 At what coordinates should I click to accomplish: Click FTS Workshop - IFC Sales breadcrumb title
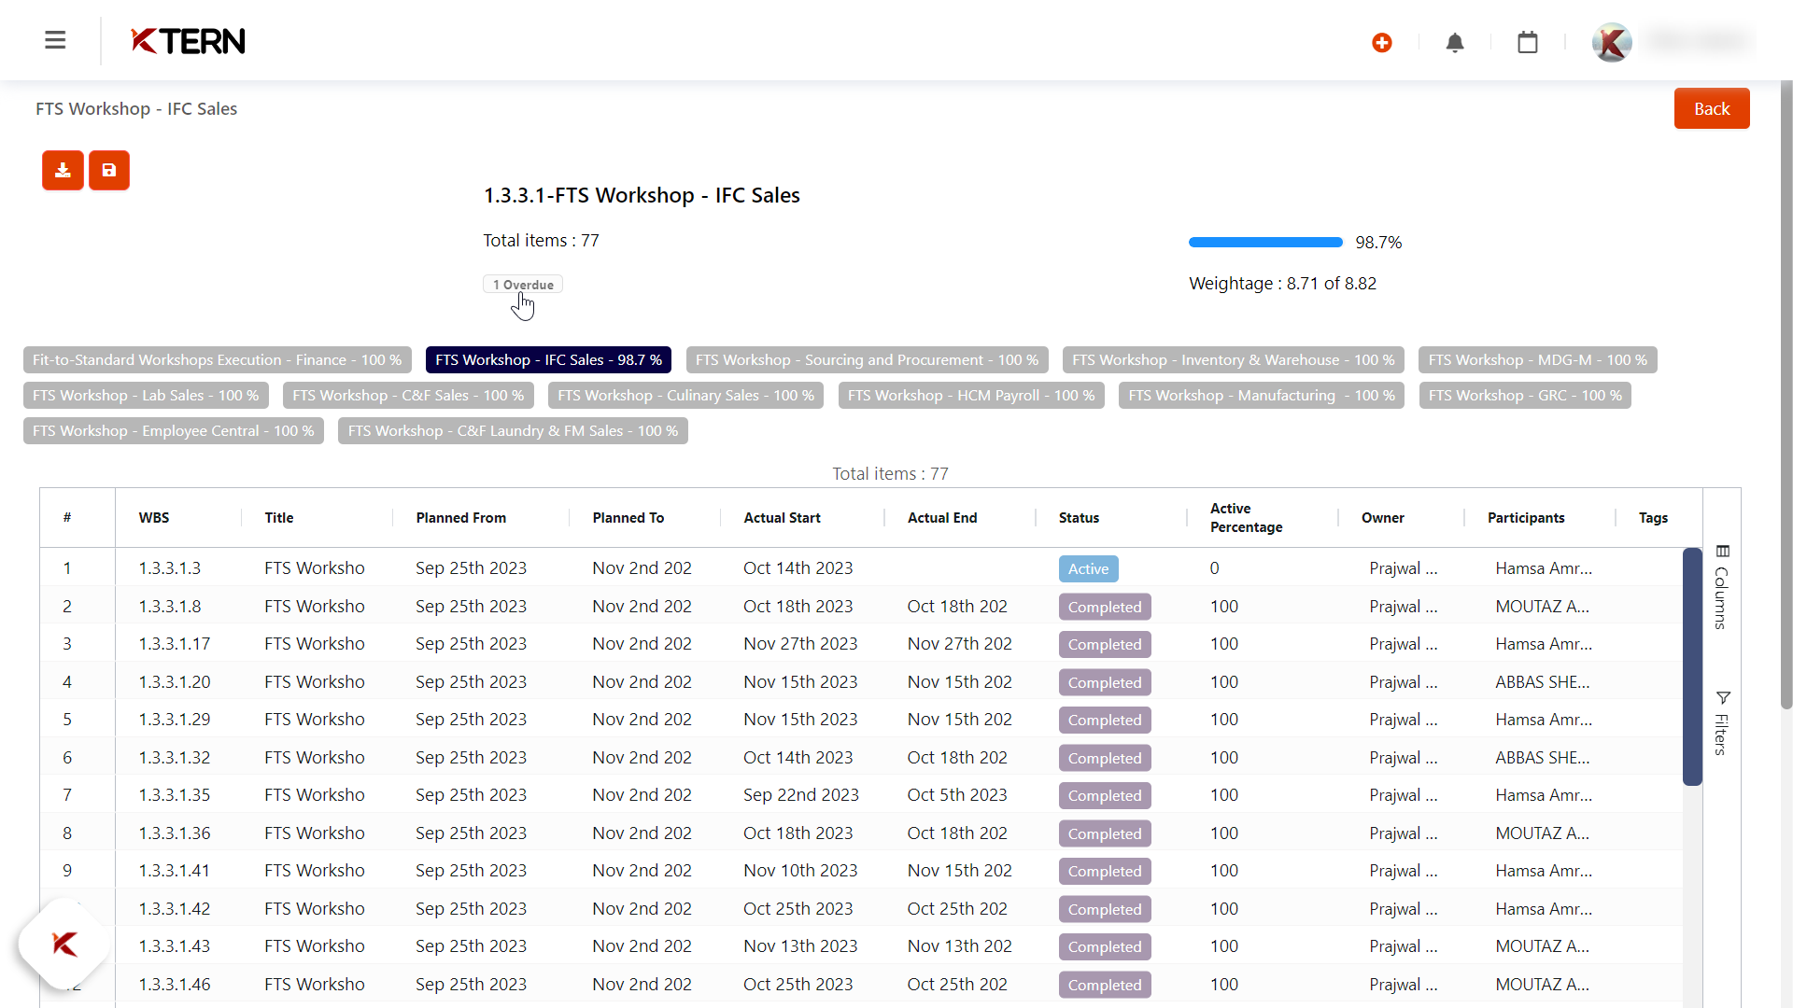coord(136,109)
